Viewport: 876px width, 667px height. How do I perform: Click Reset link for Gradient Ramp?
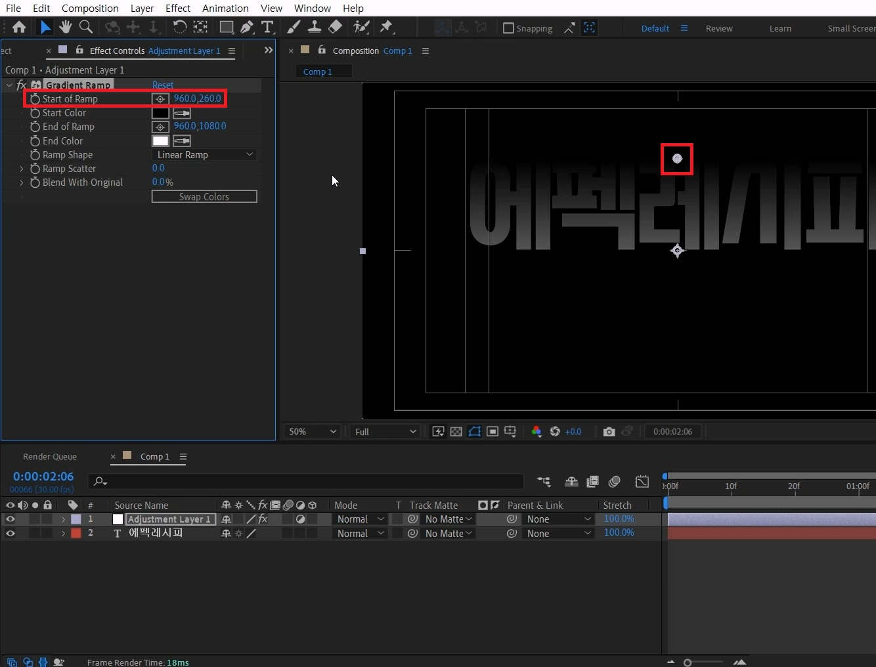click(x=163, y=85)
